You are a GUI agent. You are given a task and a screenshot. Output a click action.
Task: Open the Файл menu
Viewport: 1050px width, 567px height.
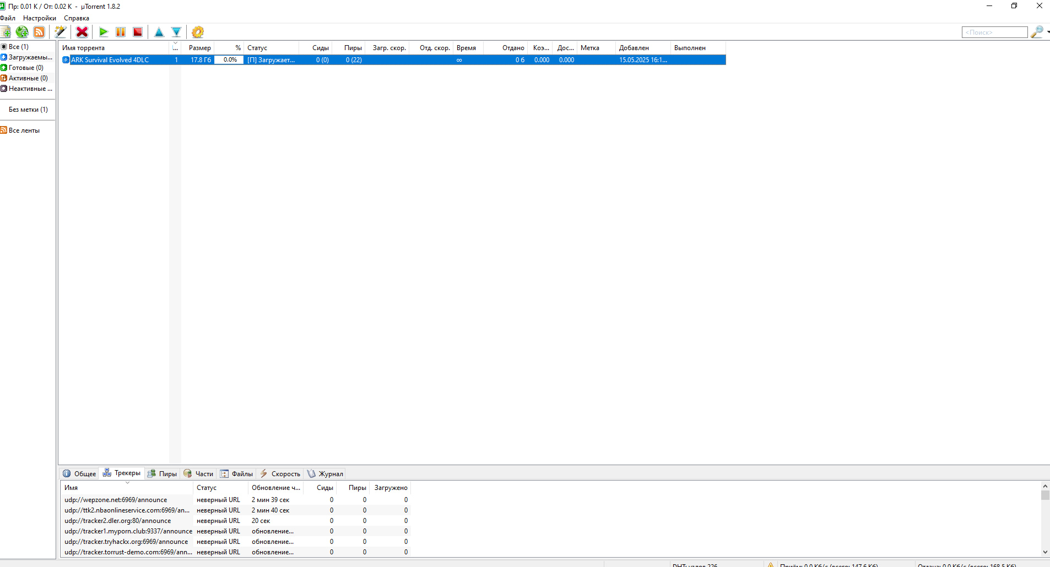point(8,18)
